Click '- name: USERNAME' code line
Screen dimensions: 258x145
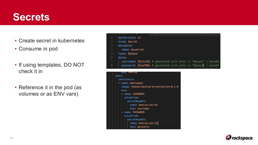tap(133, 94)
